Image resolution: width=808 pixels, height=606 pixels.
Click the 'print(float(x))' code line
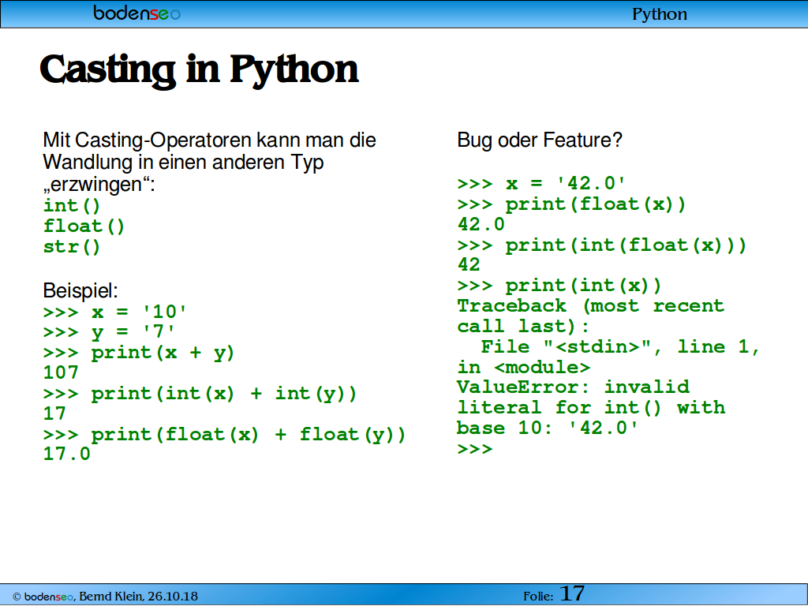(x=571, y=204)
